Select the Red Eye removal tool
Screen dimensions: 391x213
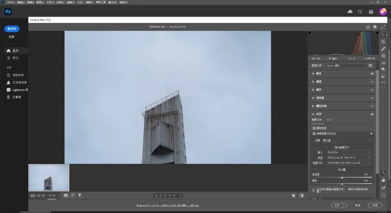coord(383,63)
